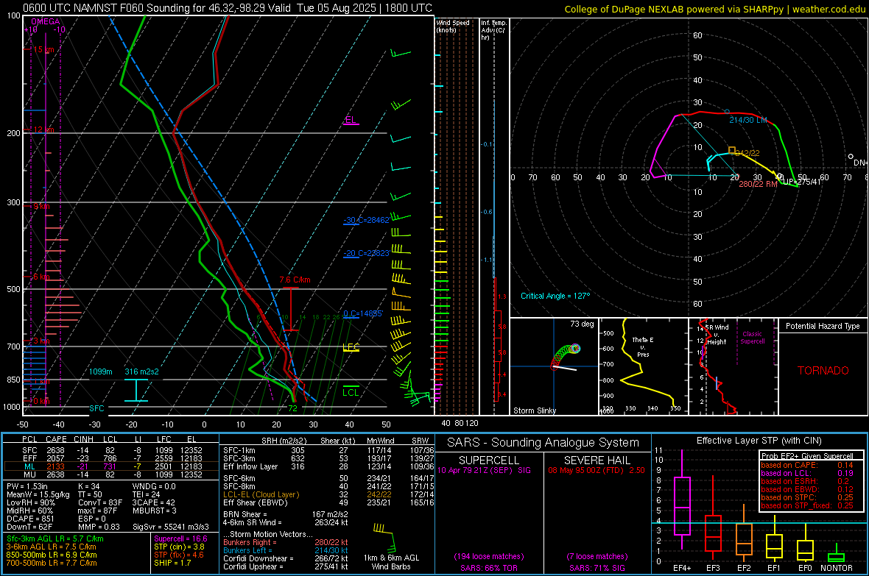The height and width of the screenshot is (576, 869).
Task: Click the Bunkers Left = 214/30 kt line
Action: click(x=286, y=550)
